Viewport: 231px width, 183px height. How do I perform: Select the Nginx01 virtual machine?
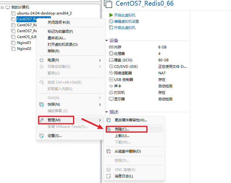[x=24, y=43]
